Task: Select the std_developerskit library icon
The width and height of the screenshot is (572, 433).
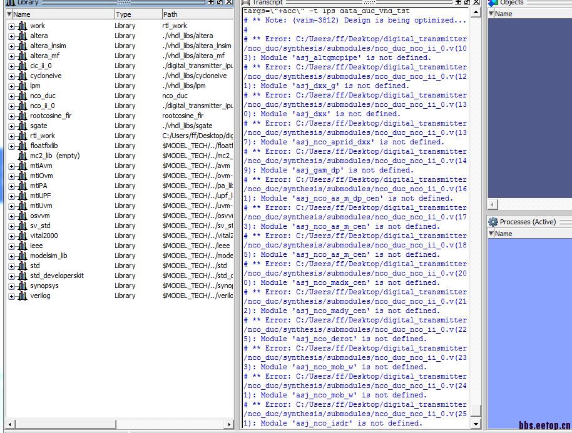Action: click(x=23, y=276)
